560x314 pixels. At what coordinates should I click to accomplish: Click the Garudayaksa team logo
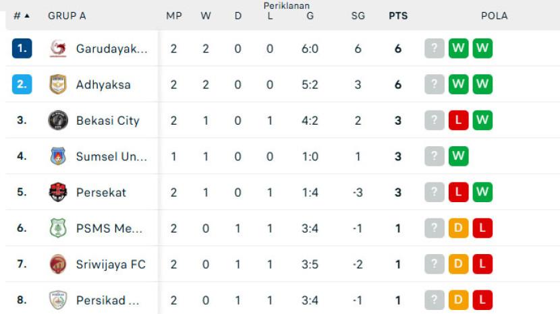point(58,49)
